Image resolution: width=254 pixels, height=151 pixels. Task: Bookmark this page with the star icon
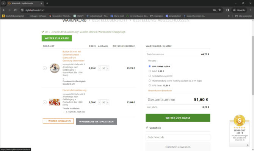220,10
